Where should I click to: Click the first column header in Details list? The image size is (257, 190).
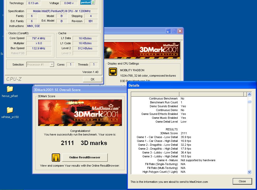tap(155, 94)
